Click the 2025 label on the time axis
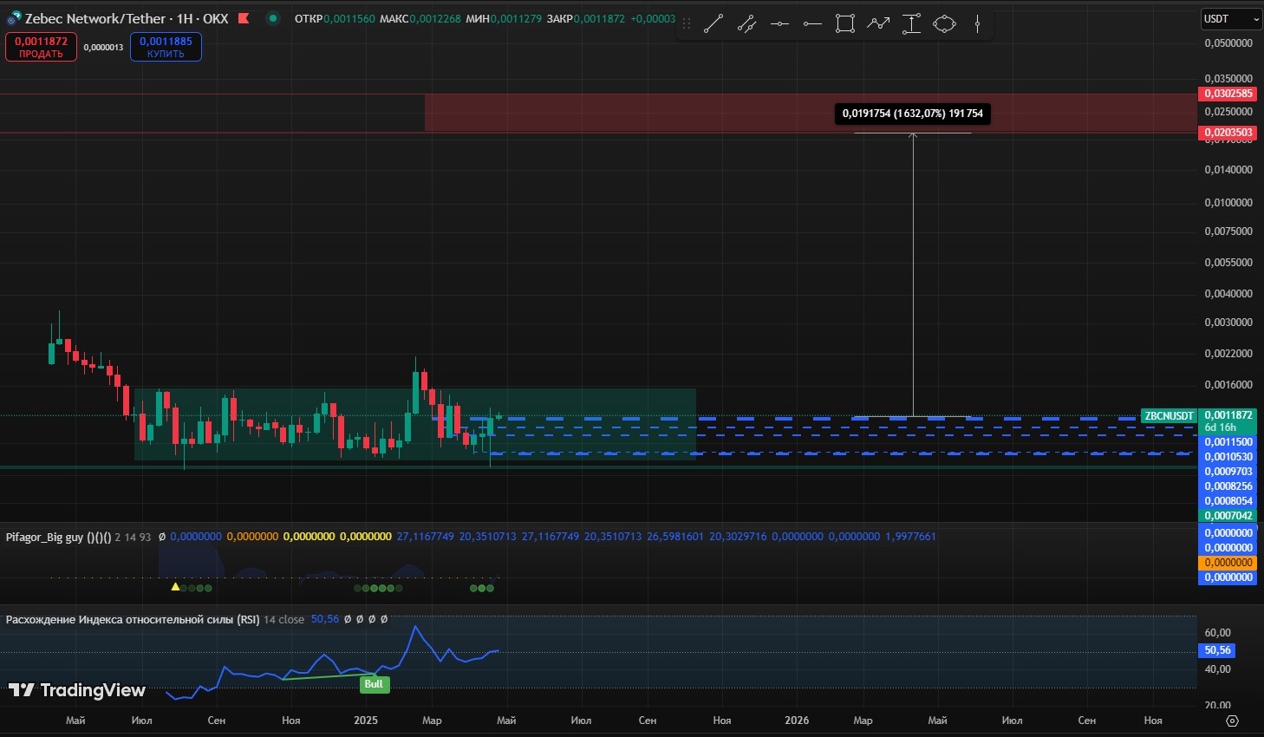 (x=366, y=721)
